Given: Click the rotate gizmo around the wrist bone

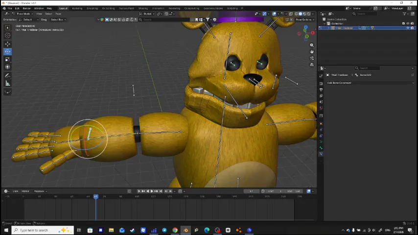Looking at the screenshot, I should pyautogui.click(x=88, y=139).
